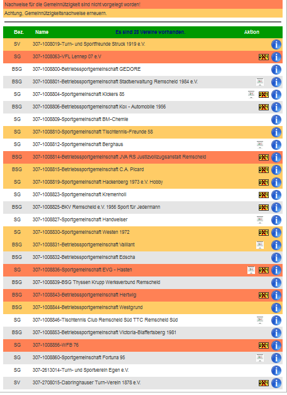This screenshot has height=395, width=287.
Task: Click 2021 badge for C.A. Picard
Action: pyautogui.click(x=264, y=170)
